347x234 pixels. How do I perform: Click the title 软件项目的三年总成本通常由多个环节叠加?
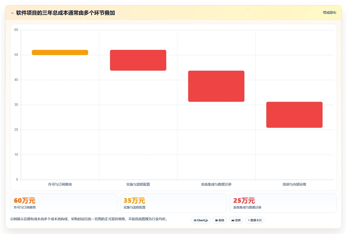(65, 13)
